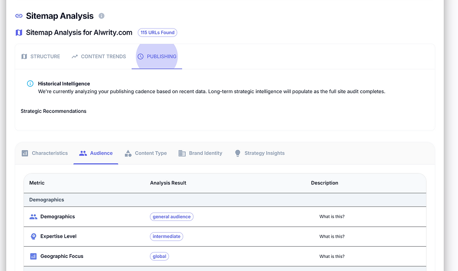Click the building icon in Brand Identity tab
The width and height of the screenshot is (458, 271).
click(182, 153)
